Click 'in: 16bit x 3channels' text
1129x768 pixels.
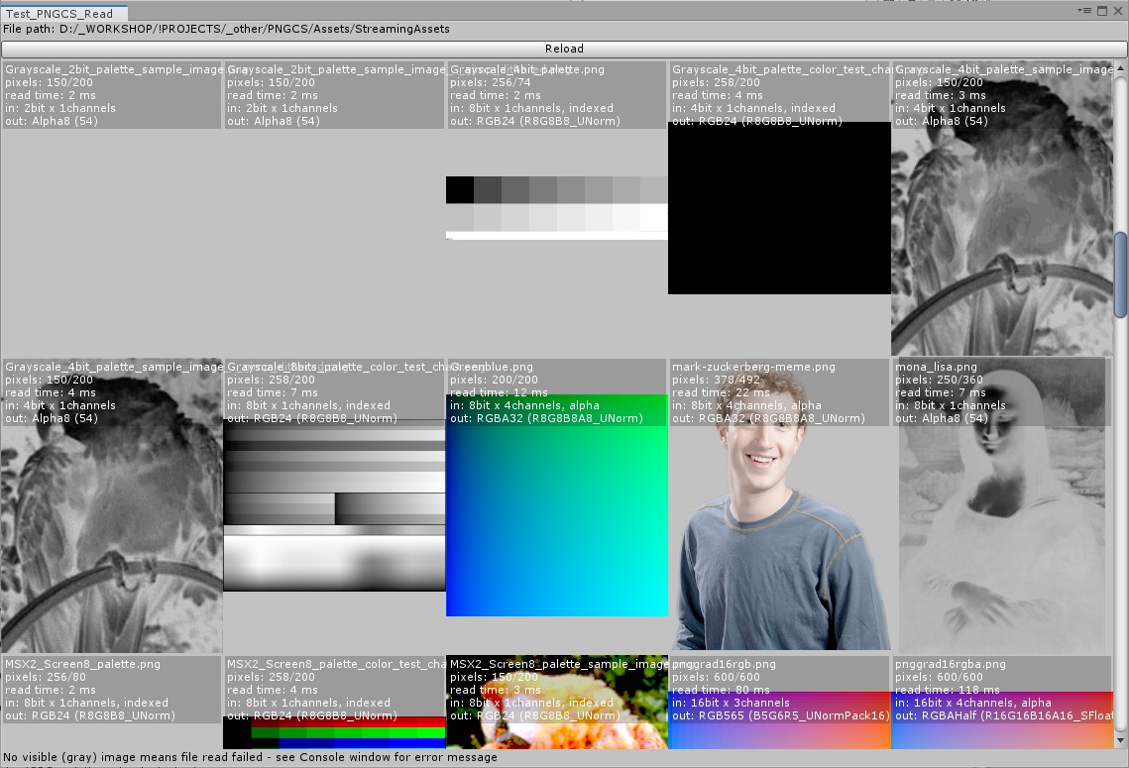(731, 704)
